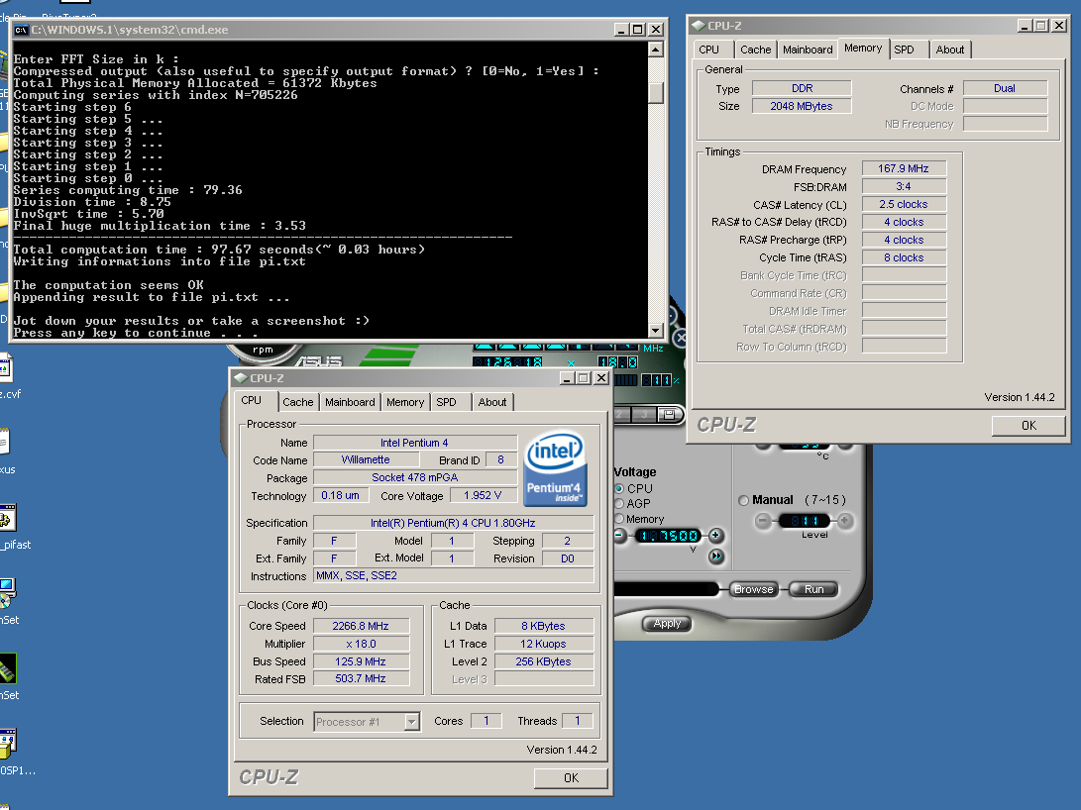Click the fast-forward arrow below voltage plus
Viewport: 1081px width, 810px height.
pos(716,556)
